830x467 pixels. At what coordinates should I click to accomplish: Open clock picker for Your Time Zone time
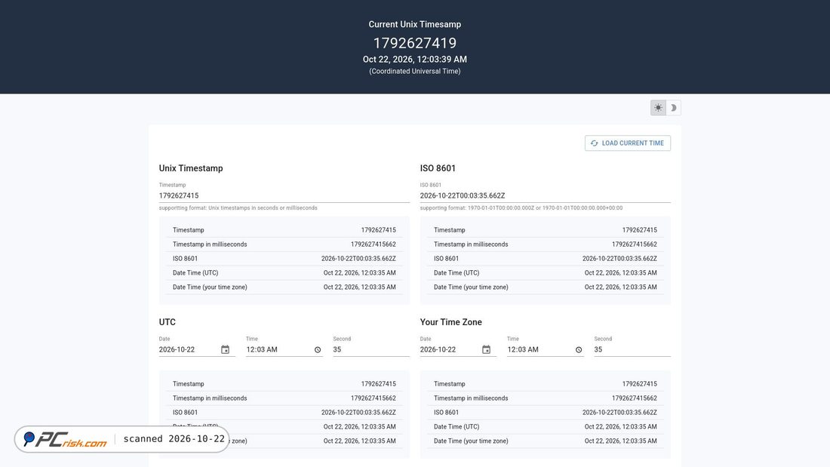(x=579, y=349)
